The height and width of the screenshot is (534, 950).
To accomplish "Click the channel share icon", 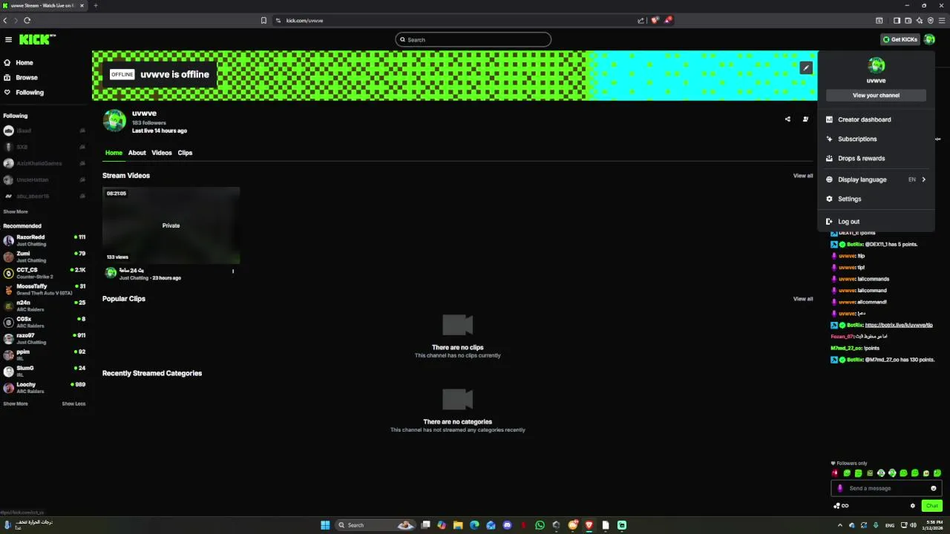I will pyautogui.click(x=787, y=119).
